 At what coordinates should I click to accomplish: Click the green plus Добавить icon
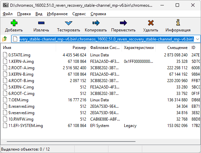point(14,23)
